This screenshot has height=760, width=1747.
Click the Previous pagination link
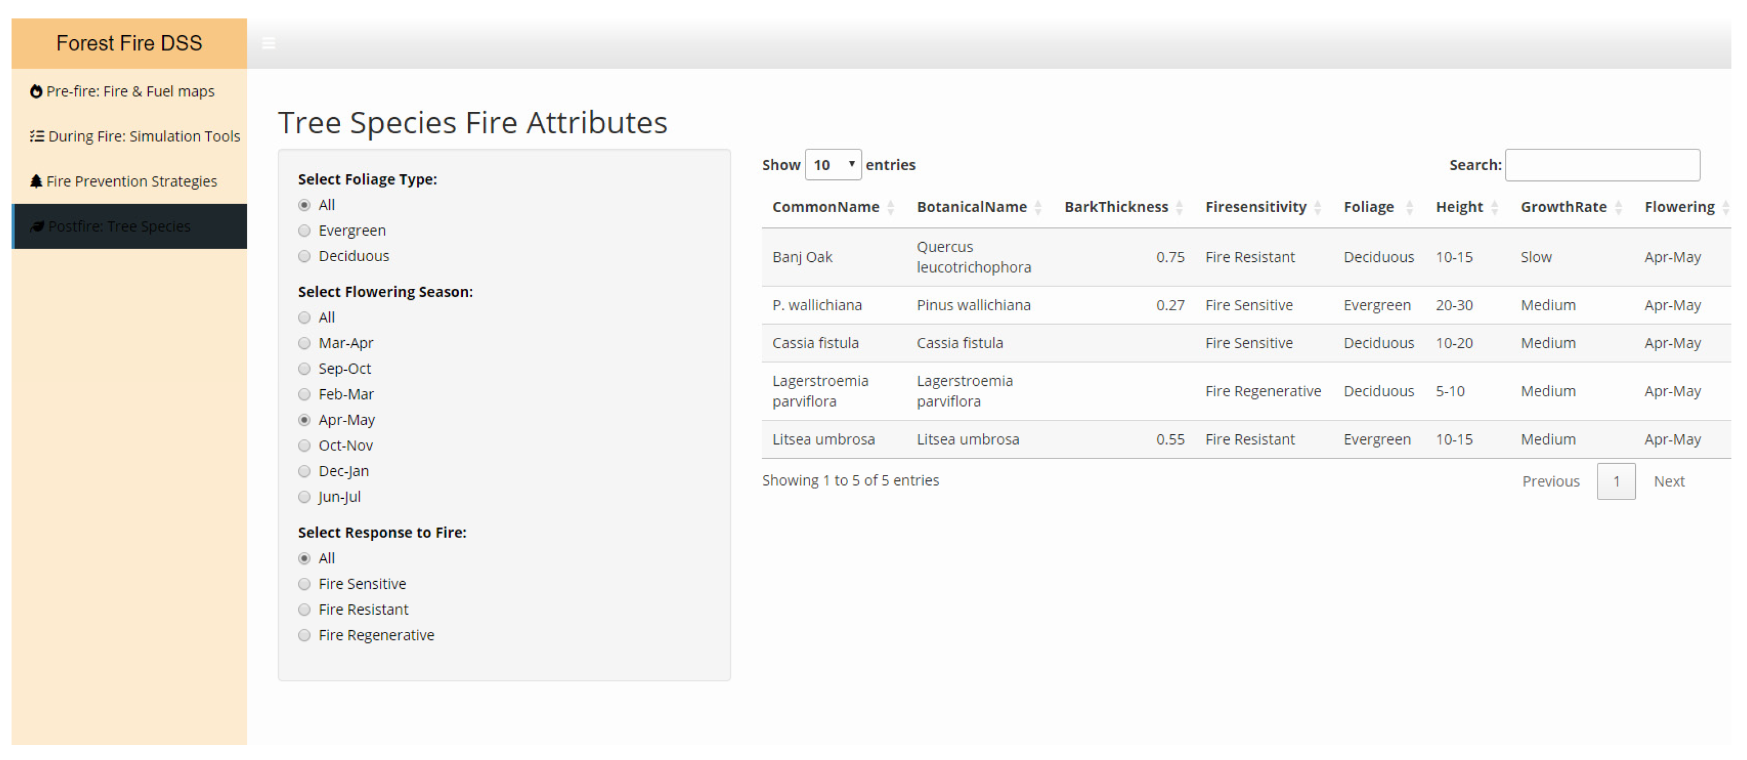click(1550, 481)
